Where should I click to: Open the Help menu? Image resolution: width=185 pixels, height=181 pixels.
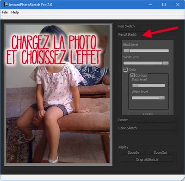click(x=15, y=12)
